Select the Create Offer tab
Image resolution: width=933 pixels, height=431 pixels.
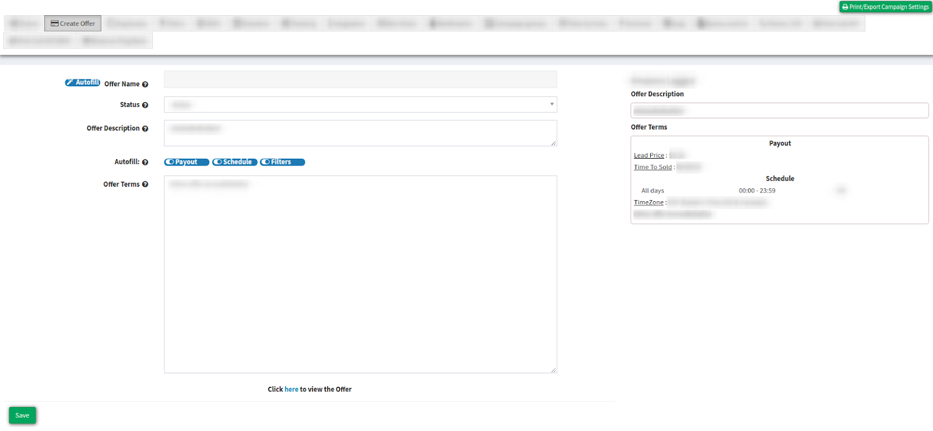[73, 23]
